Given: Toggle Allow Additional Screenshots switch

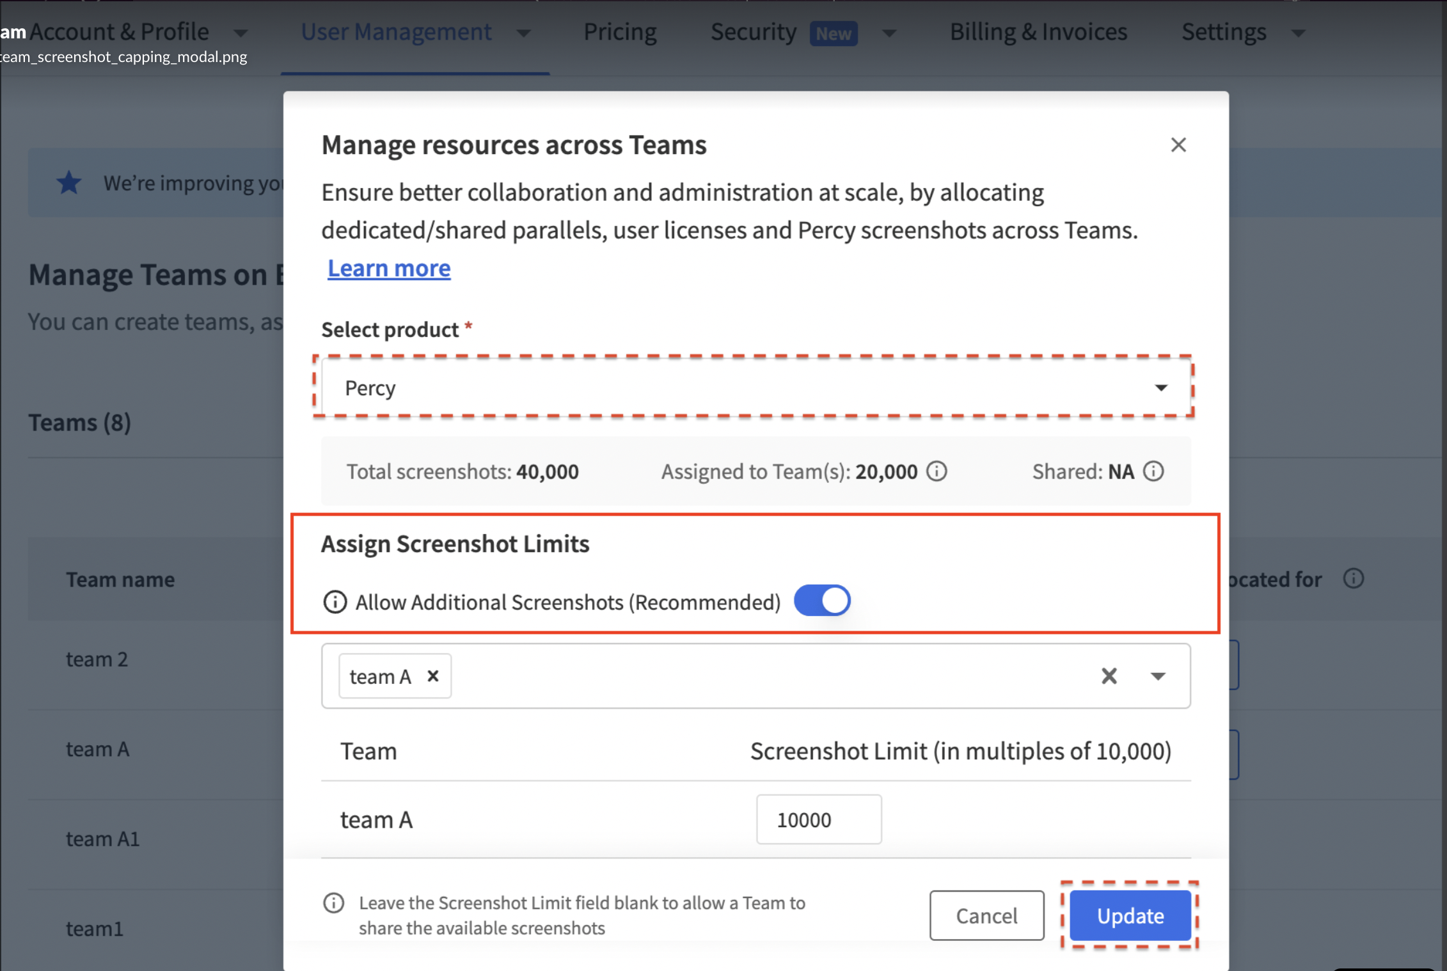Looking at the screenshot, I should click(x=822, y=601).
